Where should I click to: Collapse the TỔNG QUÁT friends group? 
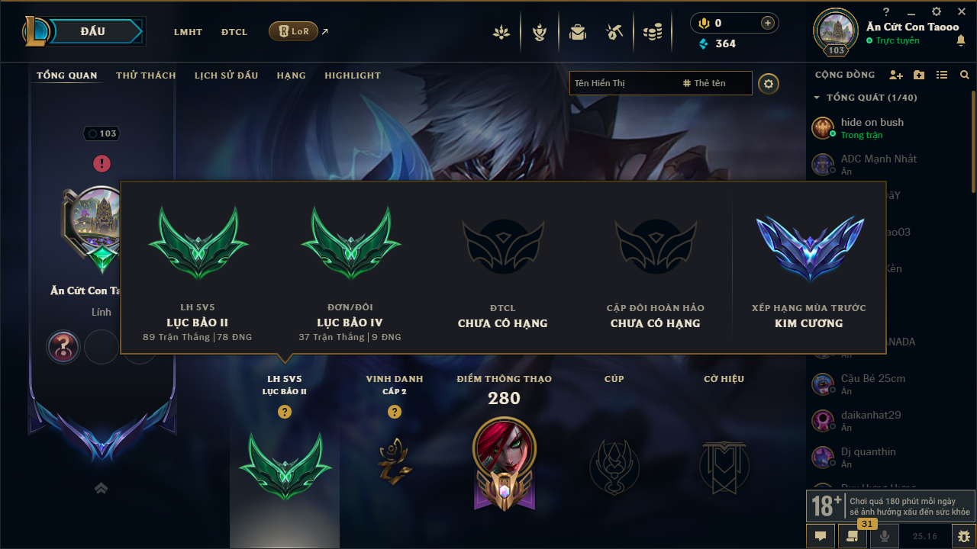point(866,98)
